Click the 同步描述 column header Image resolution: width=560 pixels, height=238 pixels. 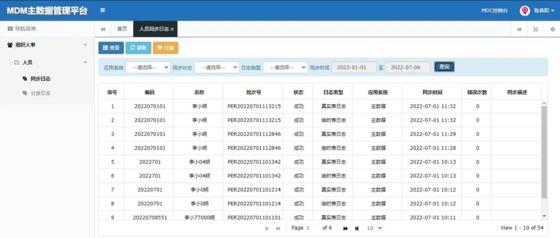coord(517,92)
